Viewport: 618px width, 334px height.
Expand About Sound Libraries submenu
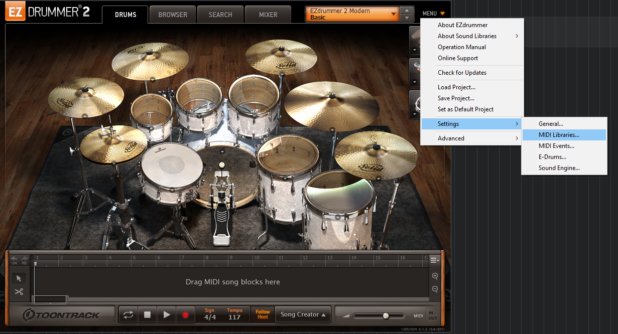pyautogui.click(x=471, y=36)
